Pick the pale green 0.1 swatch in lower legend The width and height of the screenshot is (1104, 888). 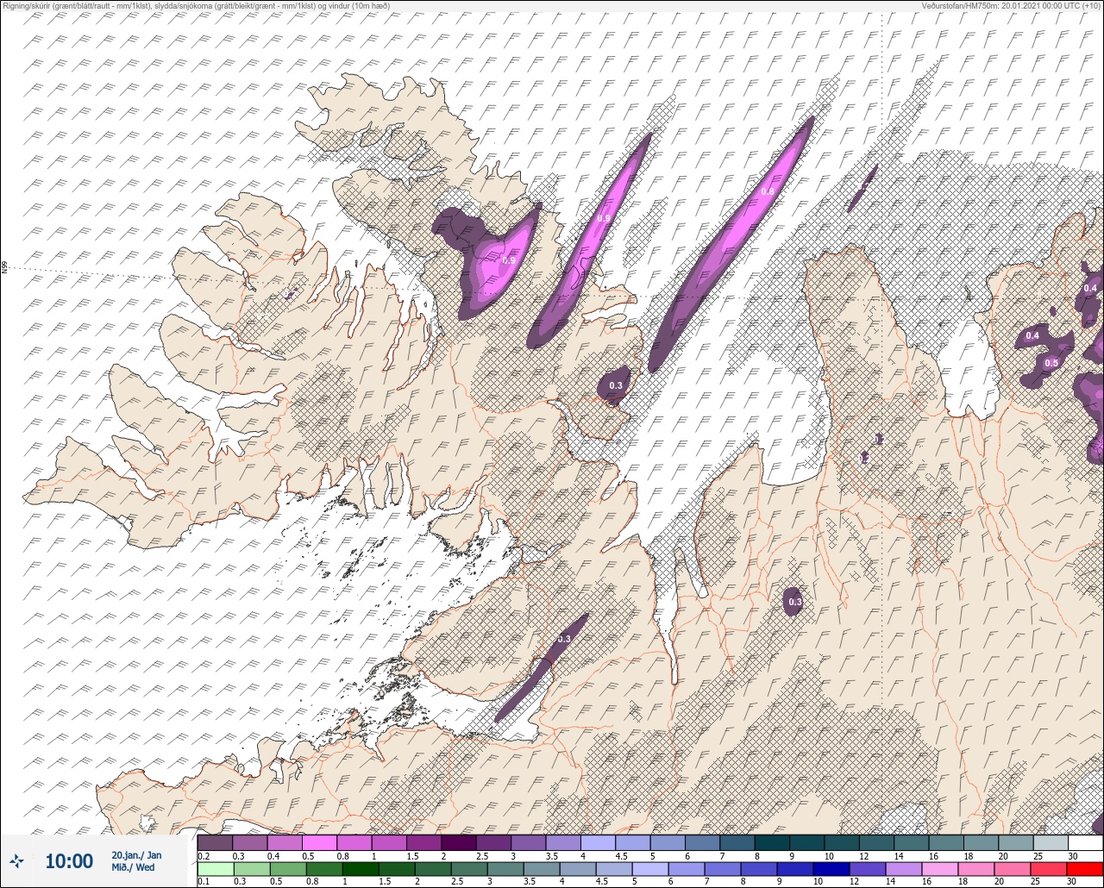point(215,869)
